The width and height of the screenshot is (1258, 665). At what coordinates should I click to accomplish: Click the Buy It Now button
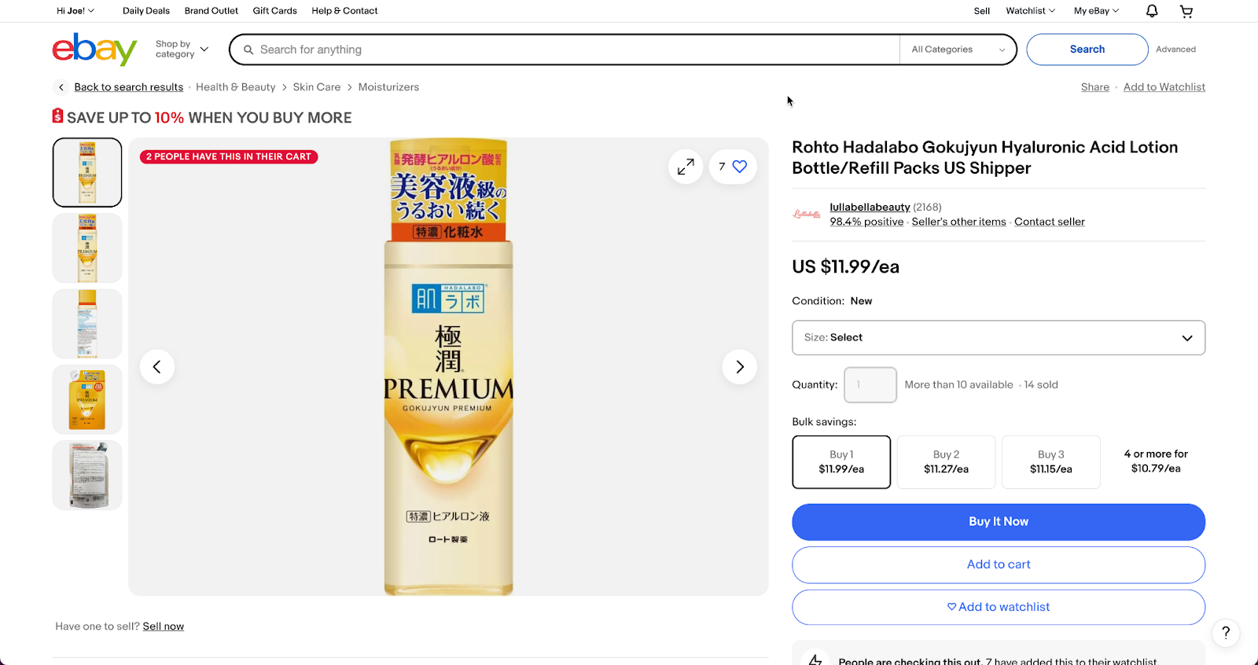point(999,522)
